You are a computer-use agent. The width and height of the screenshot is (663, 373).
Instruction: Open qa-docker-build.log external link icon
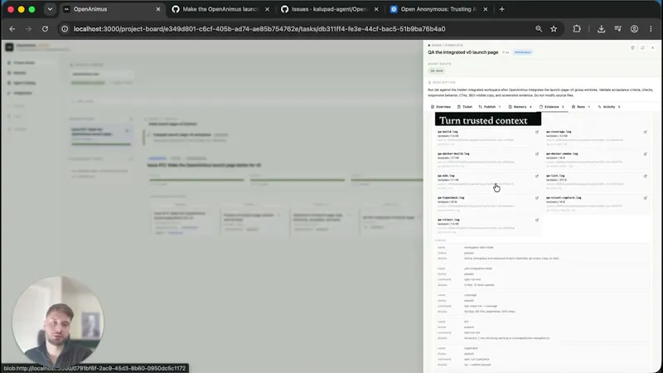(x=537, y=154)
